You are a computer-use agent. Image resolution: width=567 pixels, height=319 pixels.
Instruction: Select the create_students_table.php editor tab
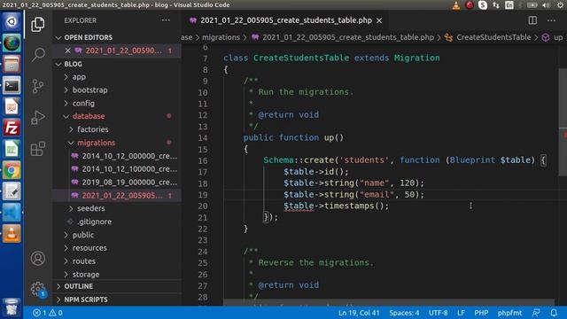tap(285, 20)
